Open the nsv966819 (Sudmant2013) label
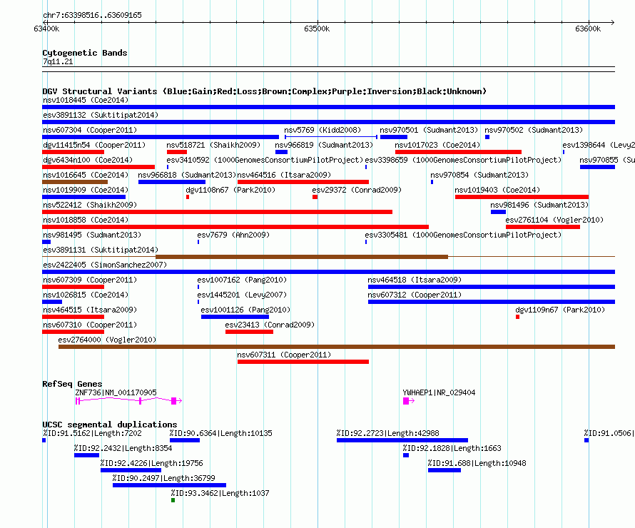The width and height of the screenshot is (635, 528). [x=324, y=145]
